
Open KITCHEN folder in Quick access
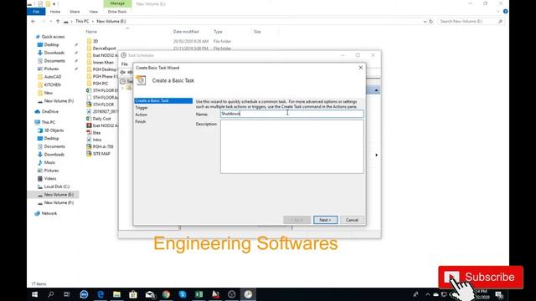coord(52,84)
